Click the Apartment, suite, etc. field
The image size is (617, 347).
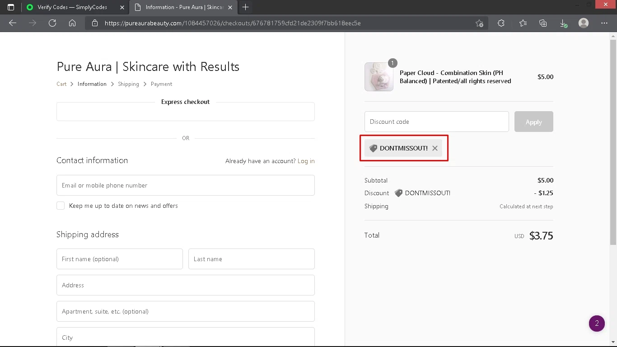pyautogui.click(x=186, y=311)
